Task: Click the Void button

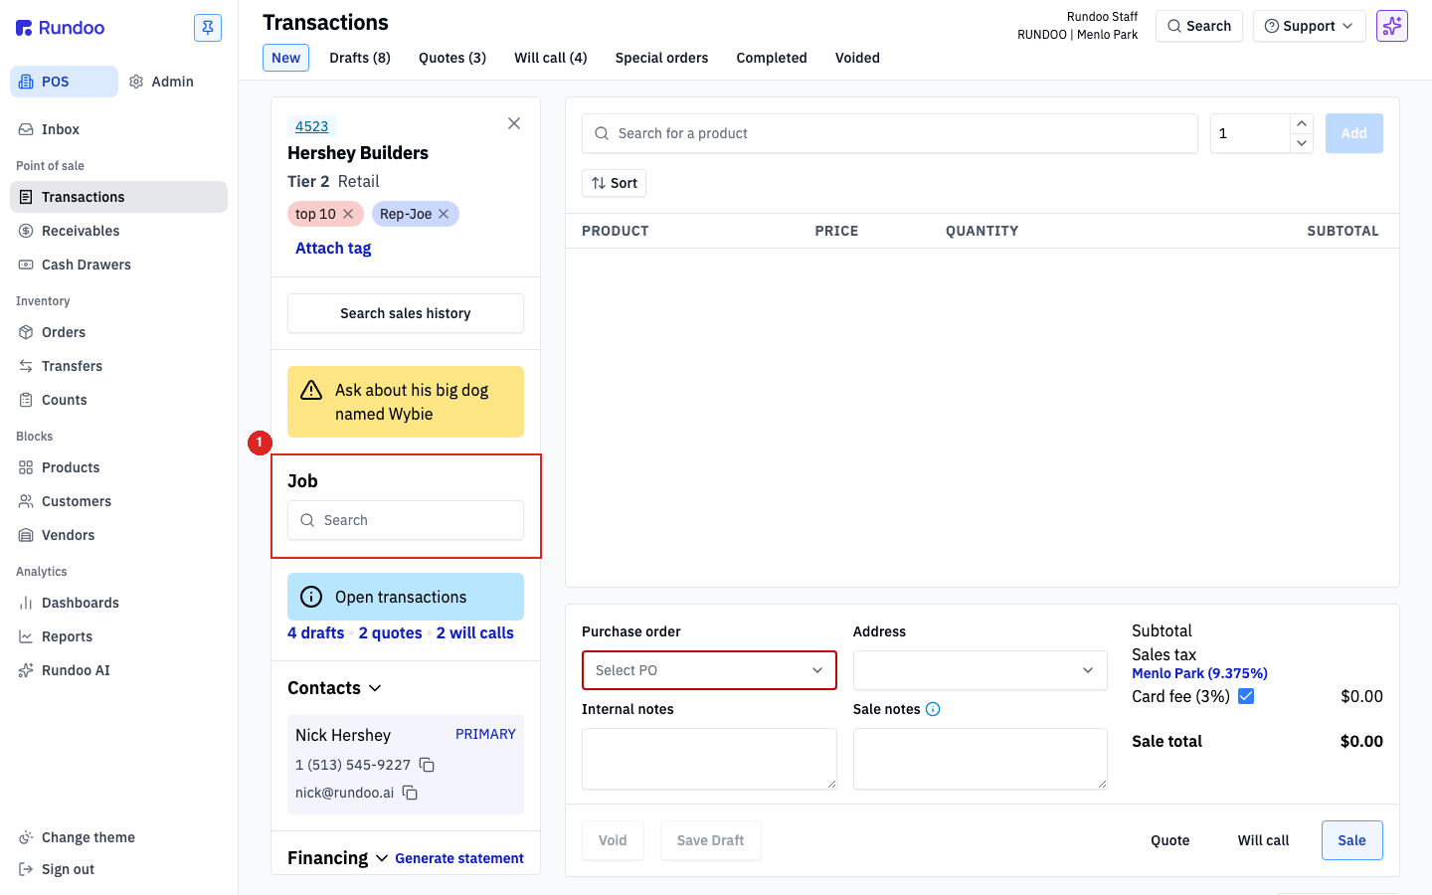Action: (x=613, y=840)
